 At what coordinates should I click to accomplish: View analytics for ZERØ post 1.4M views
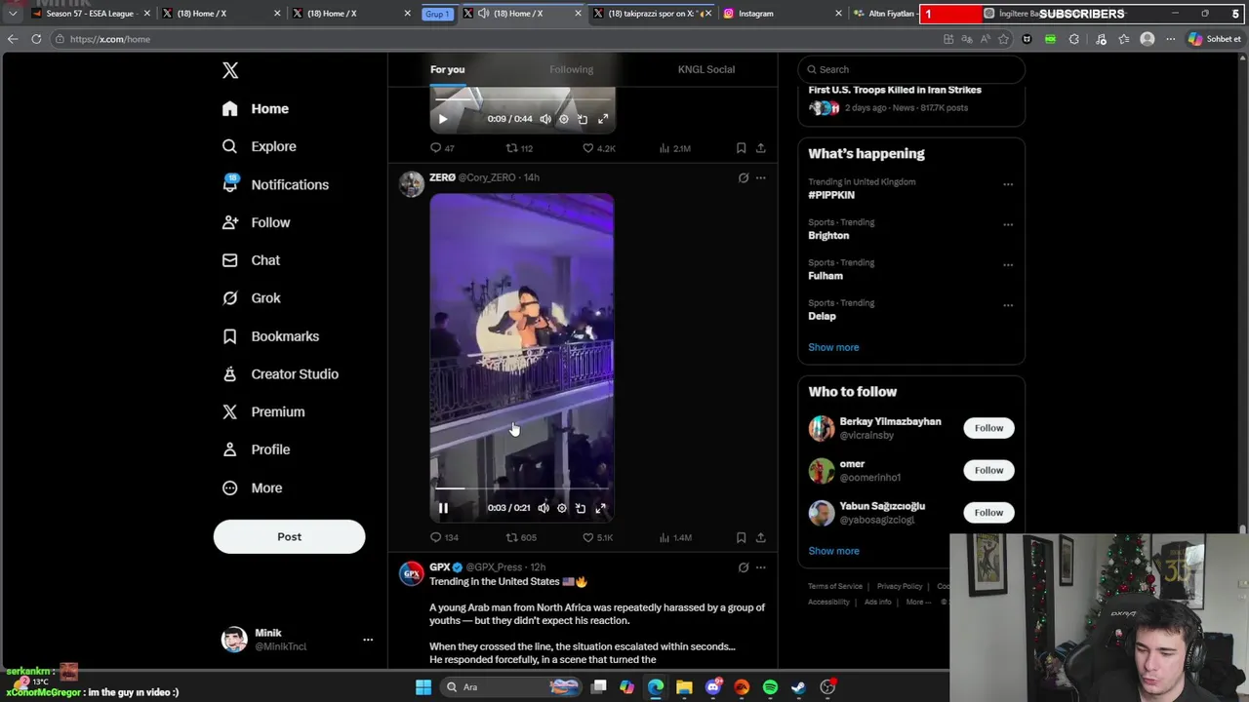675,537
